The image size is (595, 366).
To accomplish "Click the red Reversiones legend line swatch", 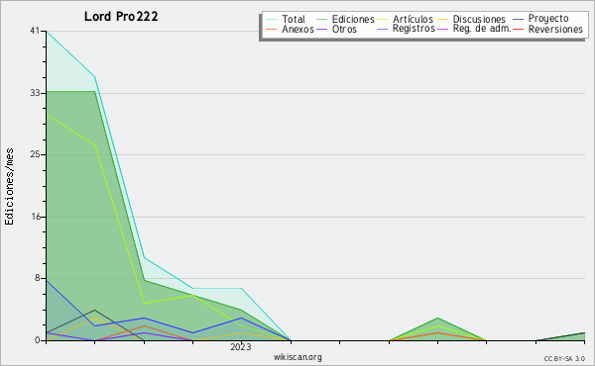I will 519,29.
